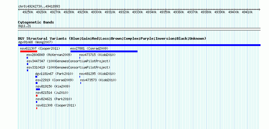Open esv3447347 1000GenomesConsortiumPilotProject variant
The height and width of the screenshot is (129, 269).
click(x=68, y=61)
